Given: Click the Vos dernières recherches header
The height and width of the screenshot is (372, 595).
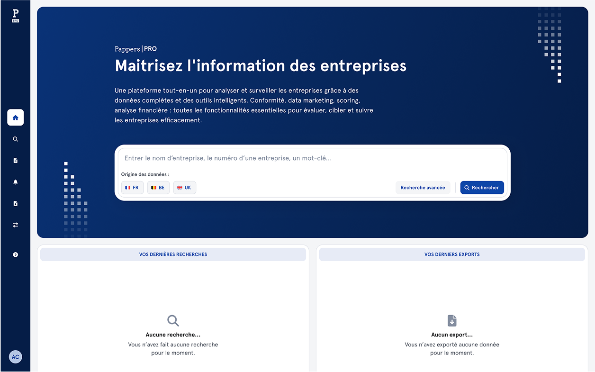Looking at the screenshot, I should tap(173, 254).
